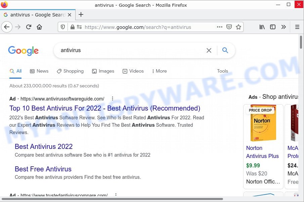Open the tracking protection shield

63,27
